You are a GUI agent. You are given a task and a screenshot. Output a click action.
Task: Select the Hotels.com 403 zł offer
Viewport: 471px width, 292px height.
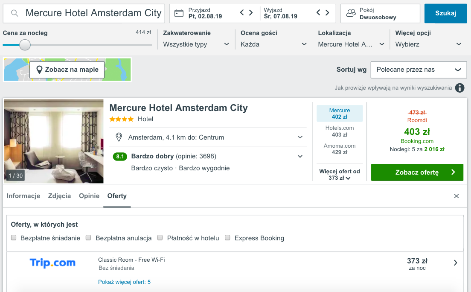[340, 131]
